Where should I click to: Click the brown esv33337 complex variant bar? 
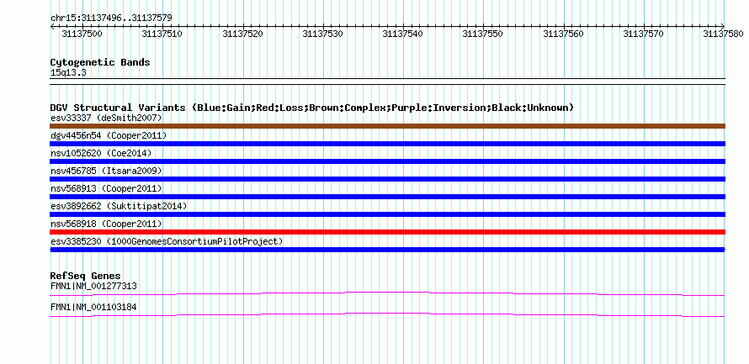(x=387, y=126)
